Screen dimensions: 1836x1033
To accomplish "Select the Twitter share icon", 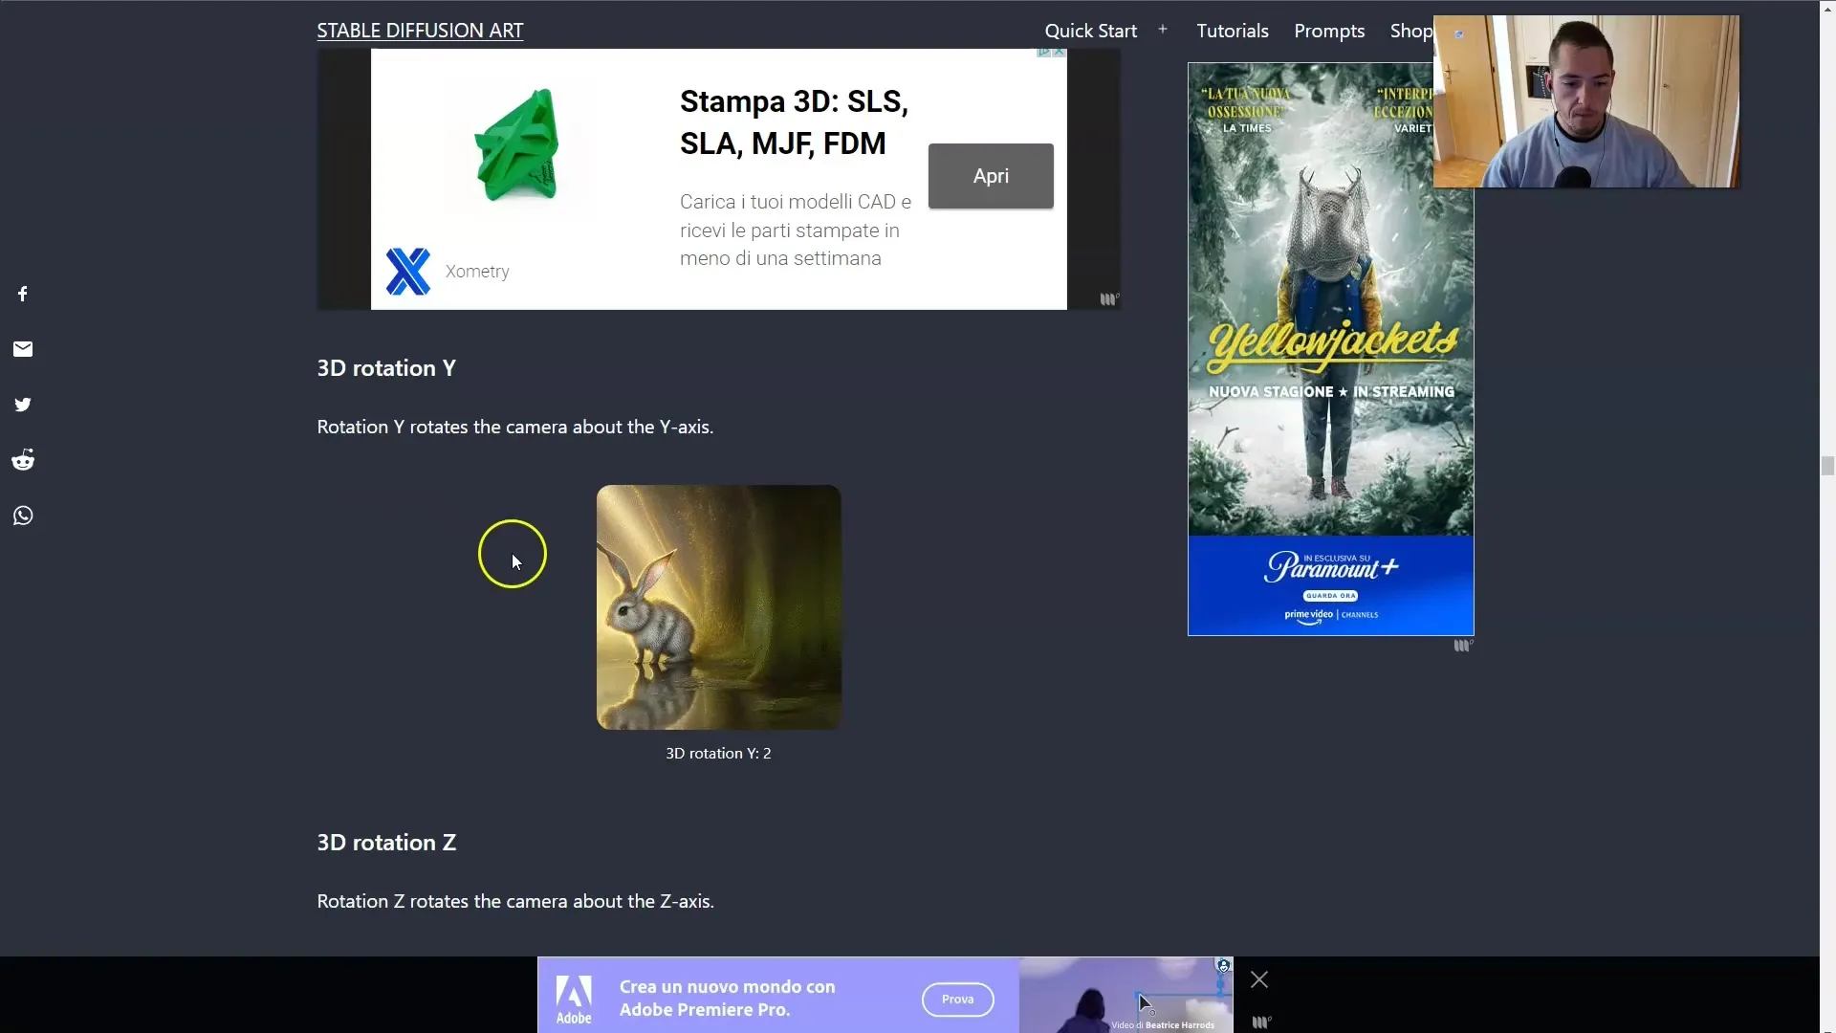I will (x=23, y=404).
